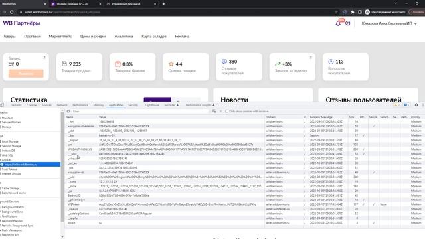Switch to the Sources DevTools tab
This screenshot has width=425, height=239.
click(x=46, y=105)
